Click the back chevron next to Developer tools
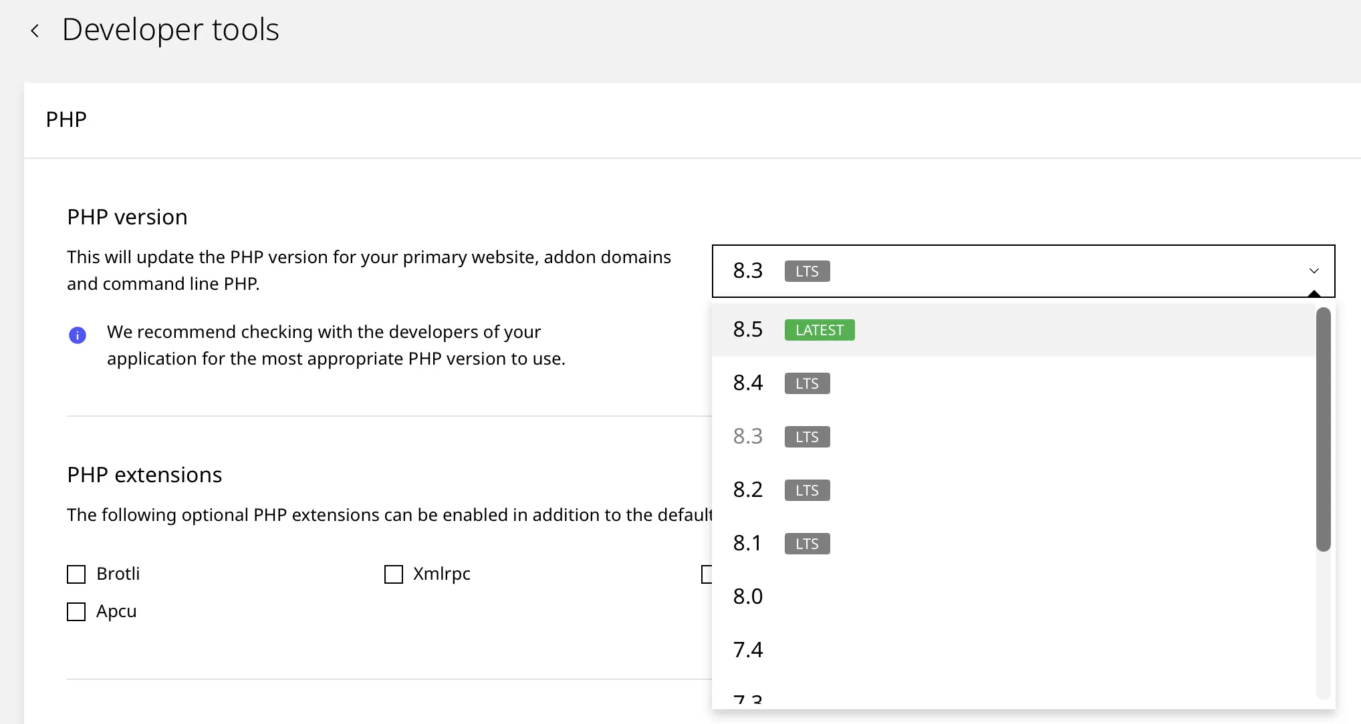The width and height of the screenshot is (1361, 724). tap(34, 30)
